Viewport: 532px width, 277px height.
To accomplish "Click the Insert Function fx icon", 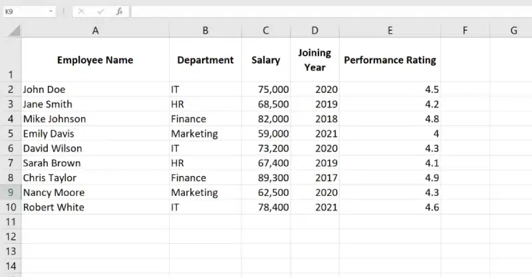I will click(x=119, y=11).
